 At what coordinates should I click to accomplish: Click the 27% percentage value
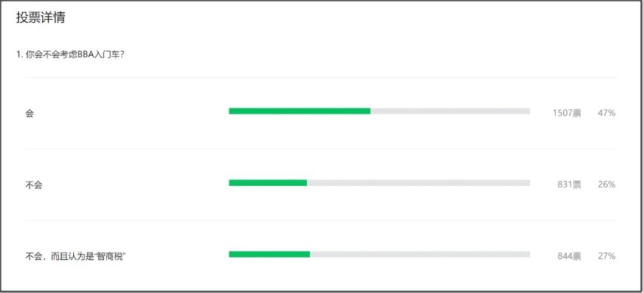click(607, 257)
